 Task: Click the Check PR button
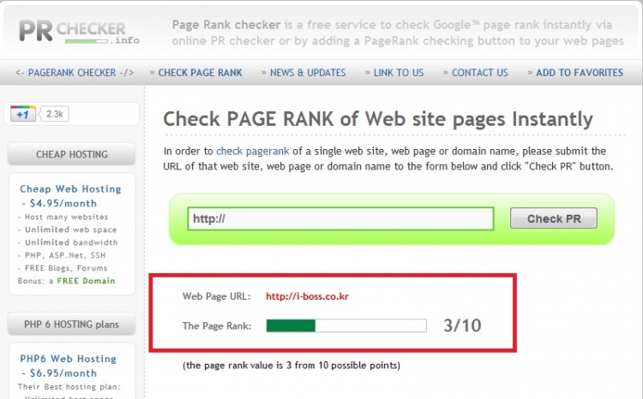pos(554,218)
